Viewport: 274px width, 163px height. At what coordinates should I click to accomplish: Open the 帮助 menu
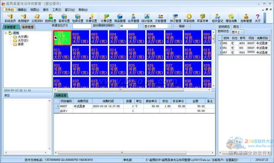pos(83,10)
